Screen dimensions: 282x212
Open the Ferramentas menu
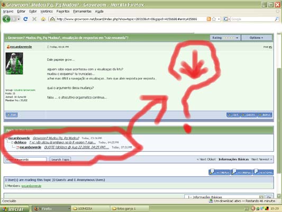[x=82, y=11]
